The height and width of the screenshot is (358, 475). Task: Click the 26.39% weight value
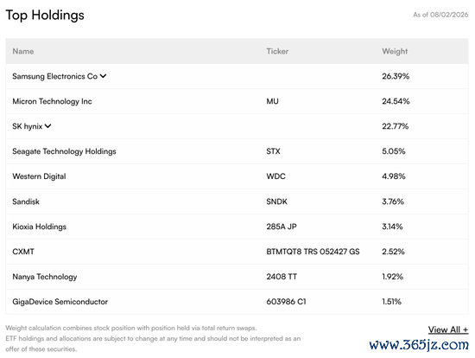(396, 76)
